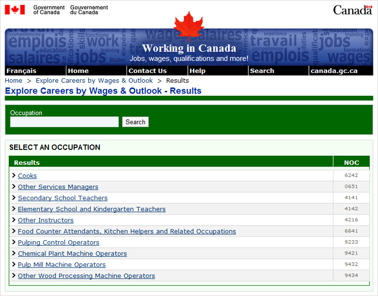The height and width of the screenshot is (296, 378).
Task: Open the Other Instructors link
Action: pos(46,220)
